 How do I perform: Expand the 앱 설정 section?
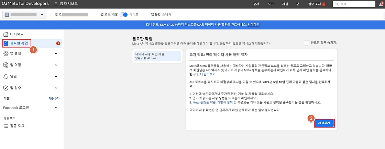(56, 53)
